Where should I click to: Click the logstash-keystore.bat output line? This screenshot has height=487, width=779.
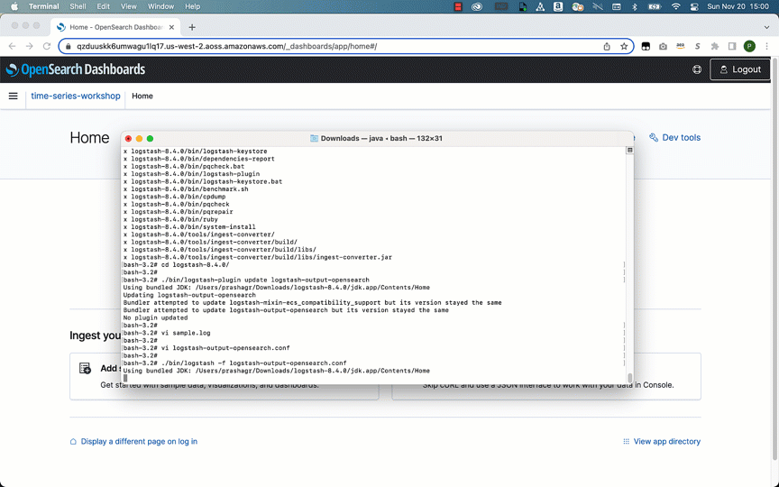(x=203, y=181)
